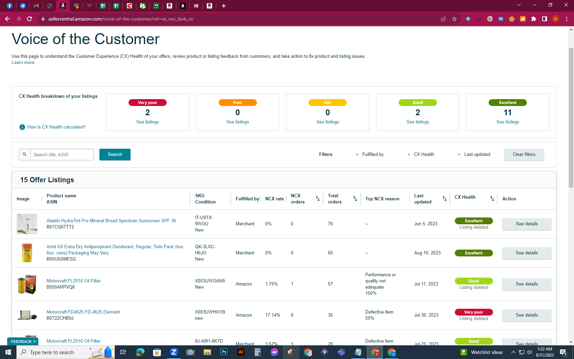
Task: Switch to the red C icon browser tab
Action: [129, 6]
